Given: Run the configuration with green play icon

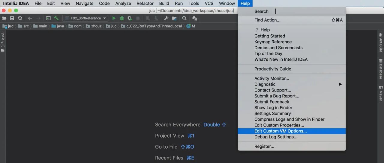Looking at the screenshot, I should click(x=114, y=18).
